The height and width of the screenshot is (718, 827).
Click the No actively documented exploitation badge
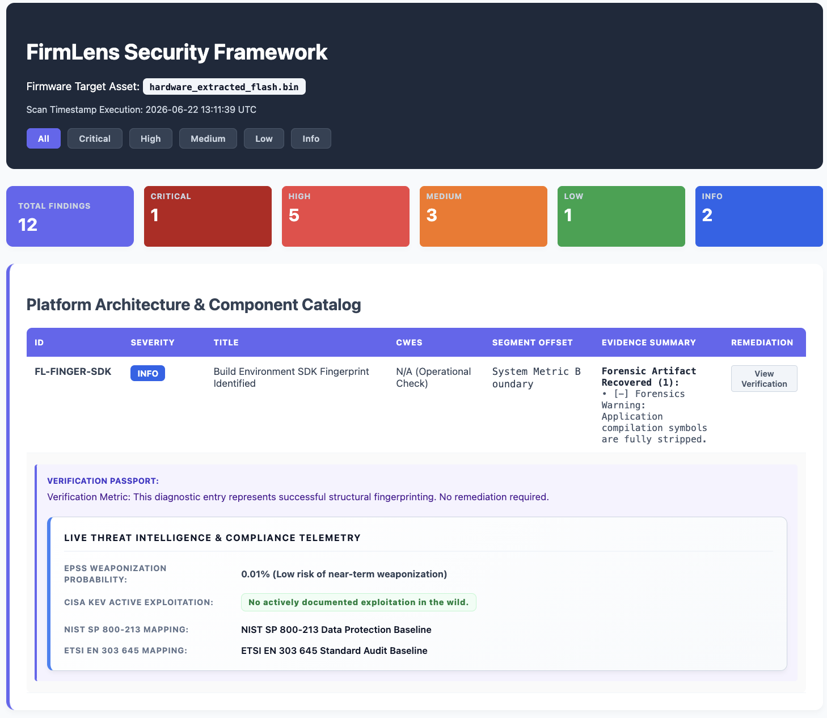pyautogui.click(x=358, y=602)
